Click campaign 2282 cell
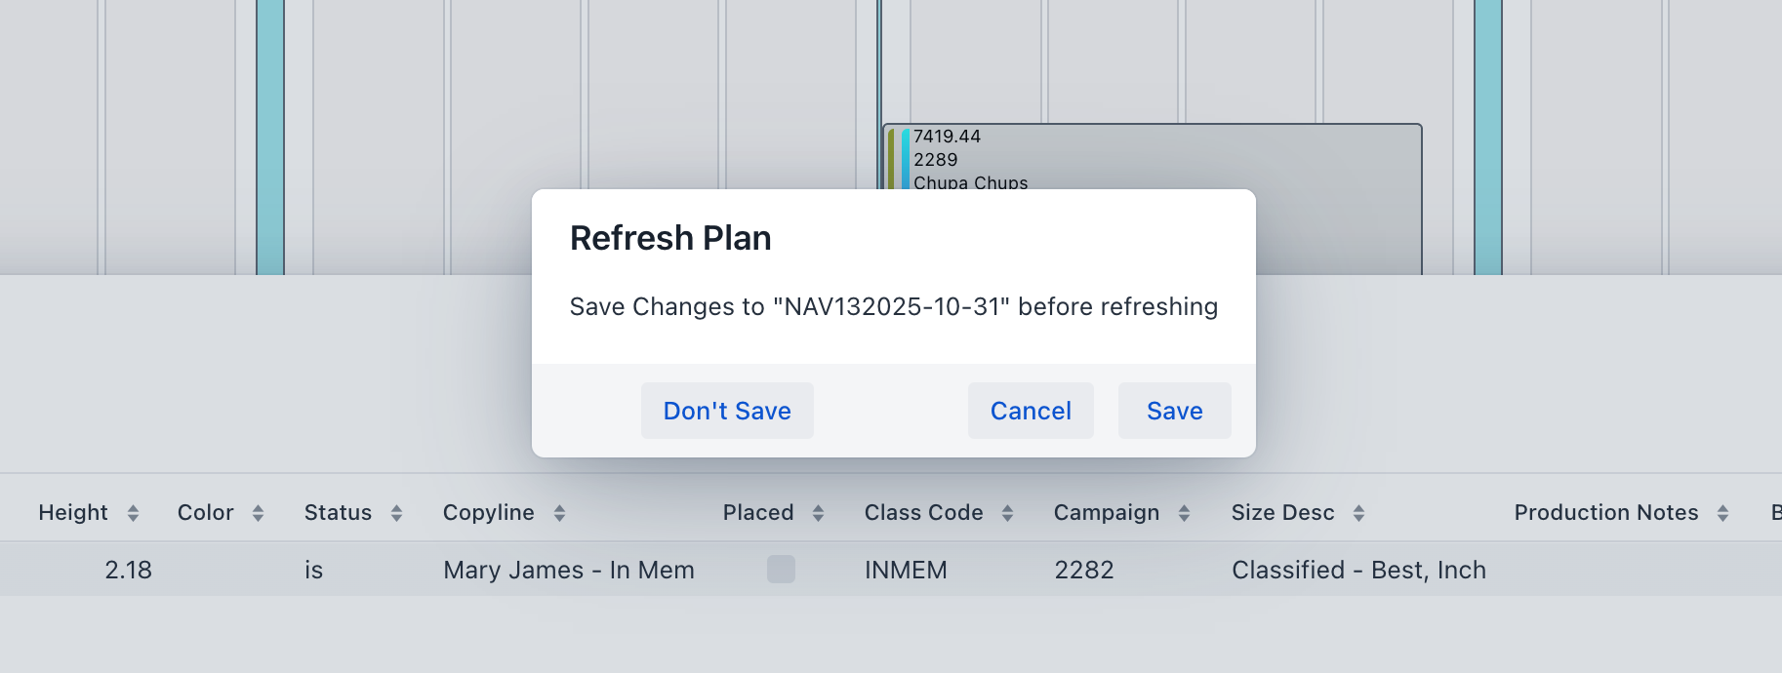1782x673 pixels. coord(1083,570)
